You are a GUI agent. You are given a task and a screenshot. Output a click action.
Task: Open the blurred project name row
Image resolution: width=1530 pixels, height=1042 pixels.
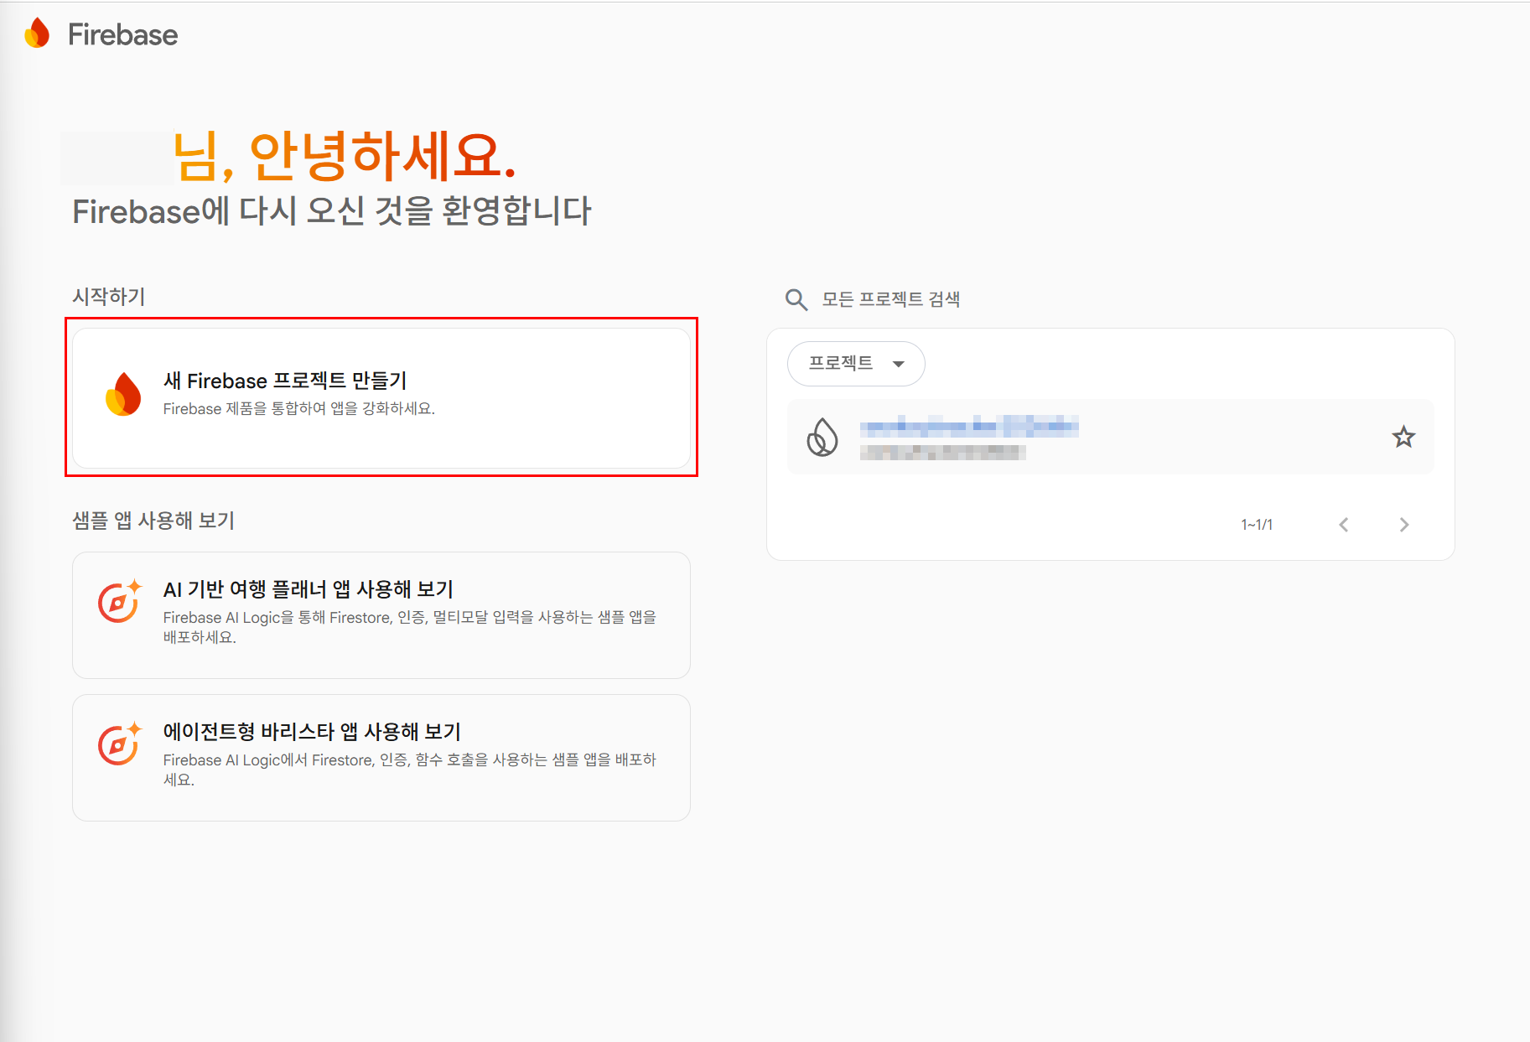1111,437
